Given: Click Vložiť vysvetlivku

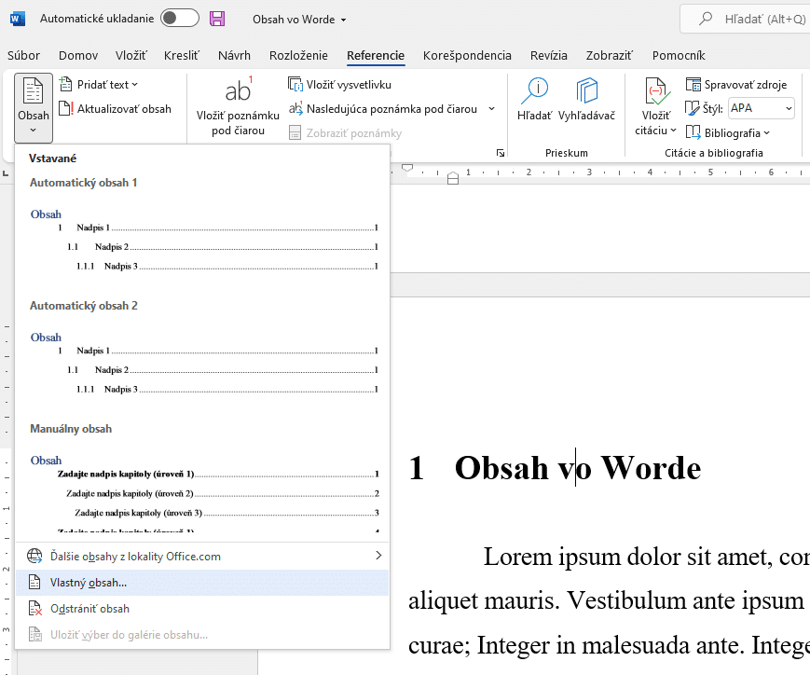Looking at the screenshot, I should tap(340, 84).
